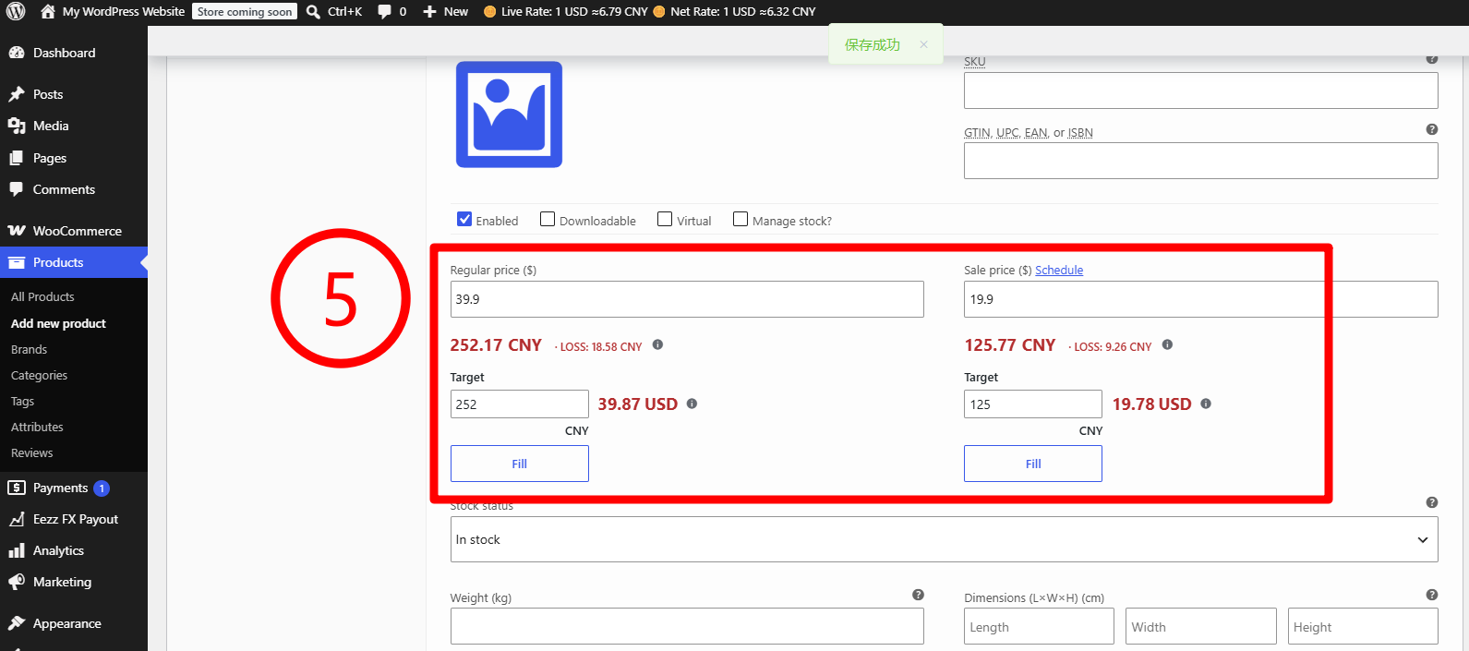Check the Virtual checkbox
Viewport: 1469px width, 651px height.
tap(665, 219)
